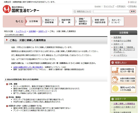Image resolution: width=140 pixels, height=113 pixels.
Task: Open メールマガジン sidebar link
Action: (120, 55)
